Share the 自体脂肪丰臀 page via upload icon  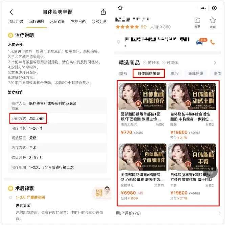point(103,12)
